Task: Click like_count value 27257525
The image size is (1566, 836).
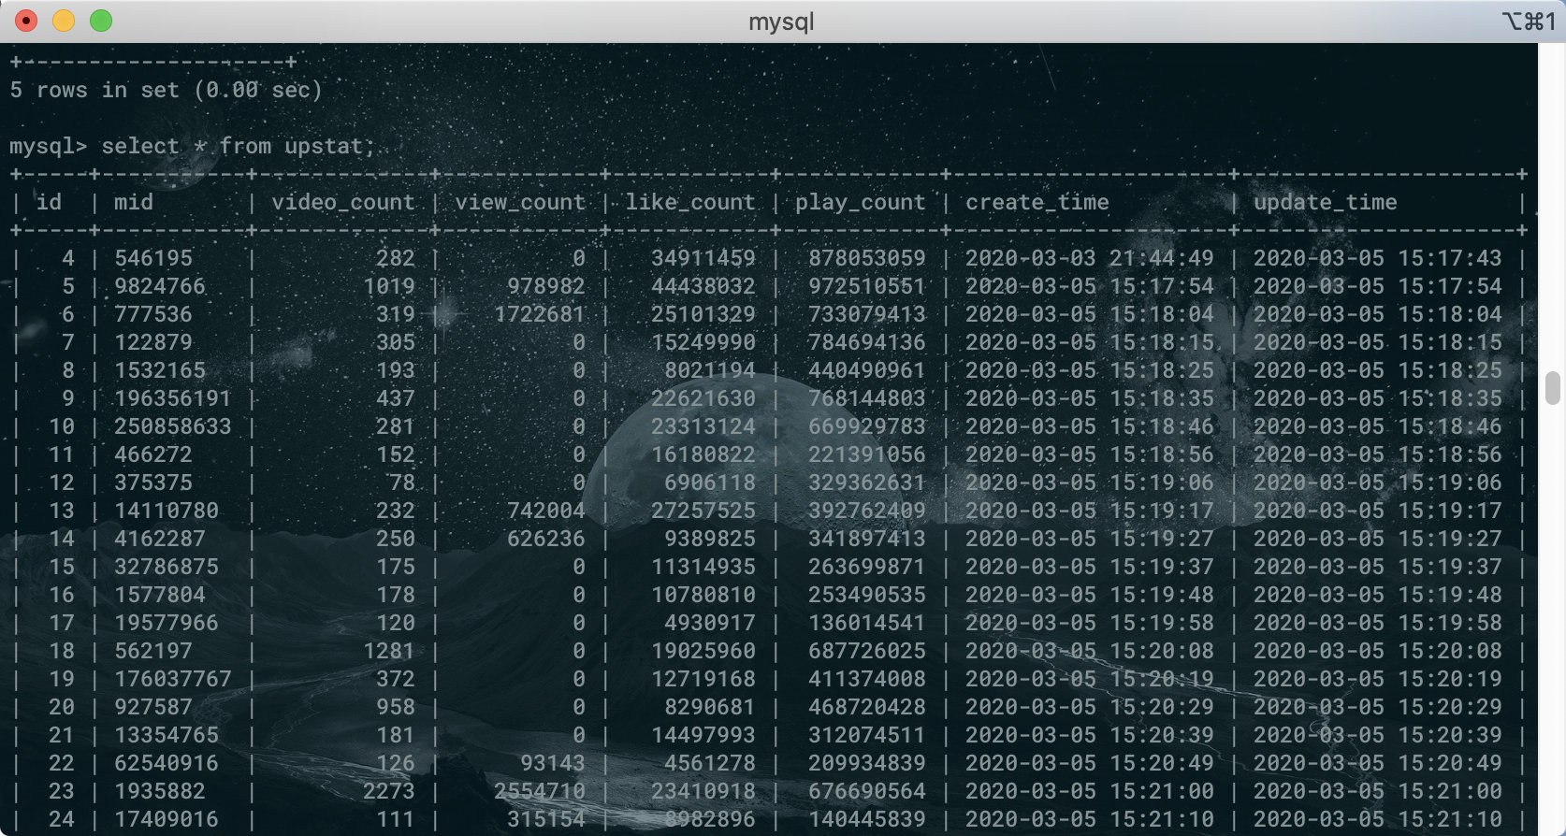Action: tap(703, 512)
